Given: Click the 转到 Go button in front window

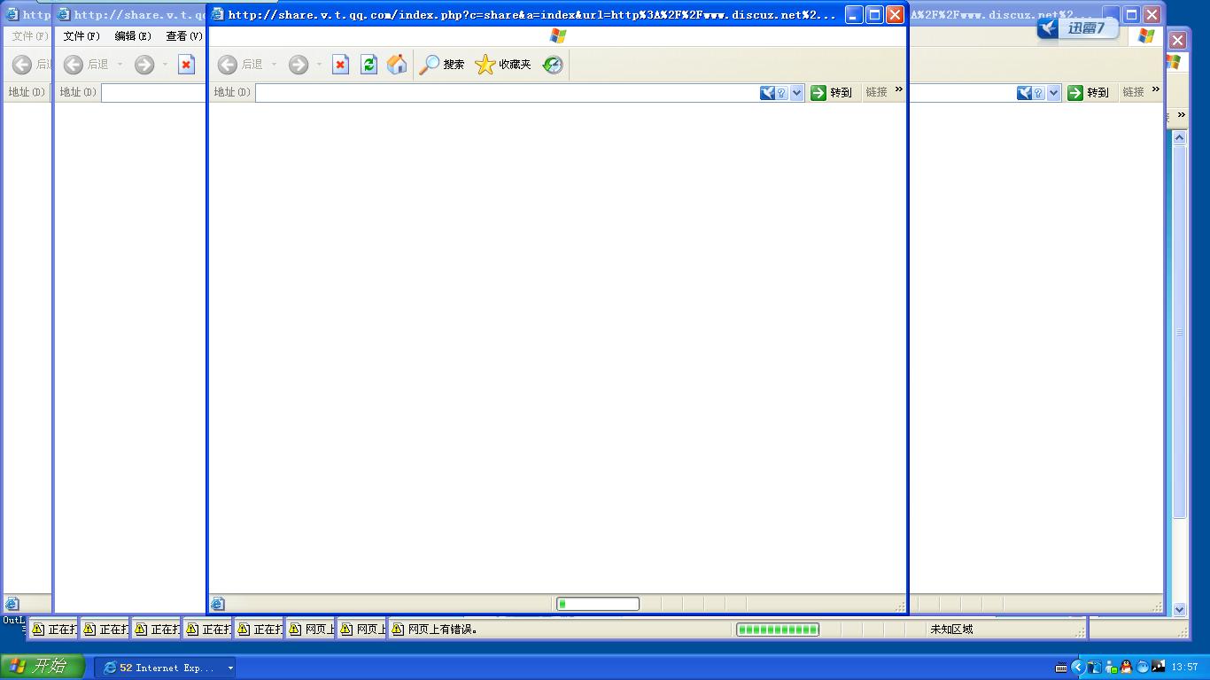Looking at the screenshot, I should click(x=831, y=92).
